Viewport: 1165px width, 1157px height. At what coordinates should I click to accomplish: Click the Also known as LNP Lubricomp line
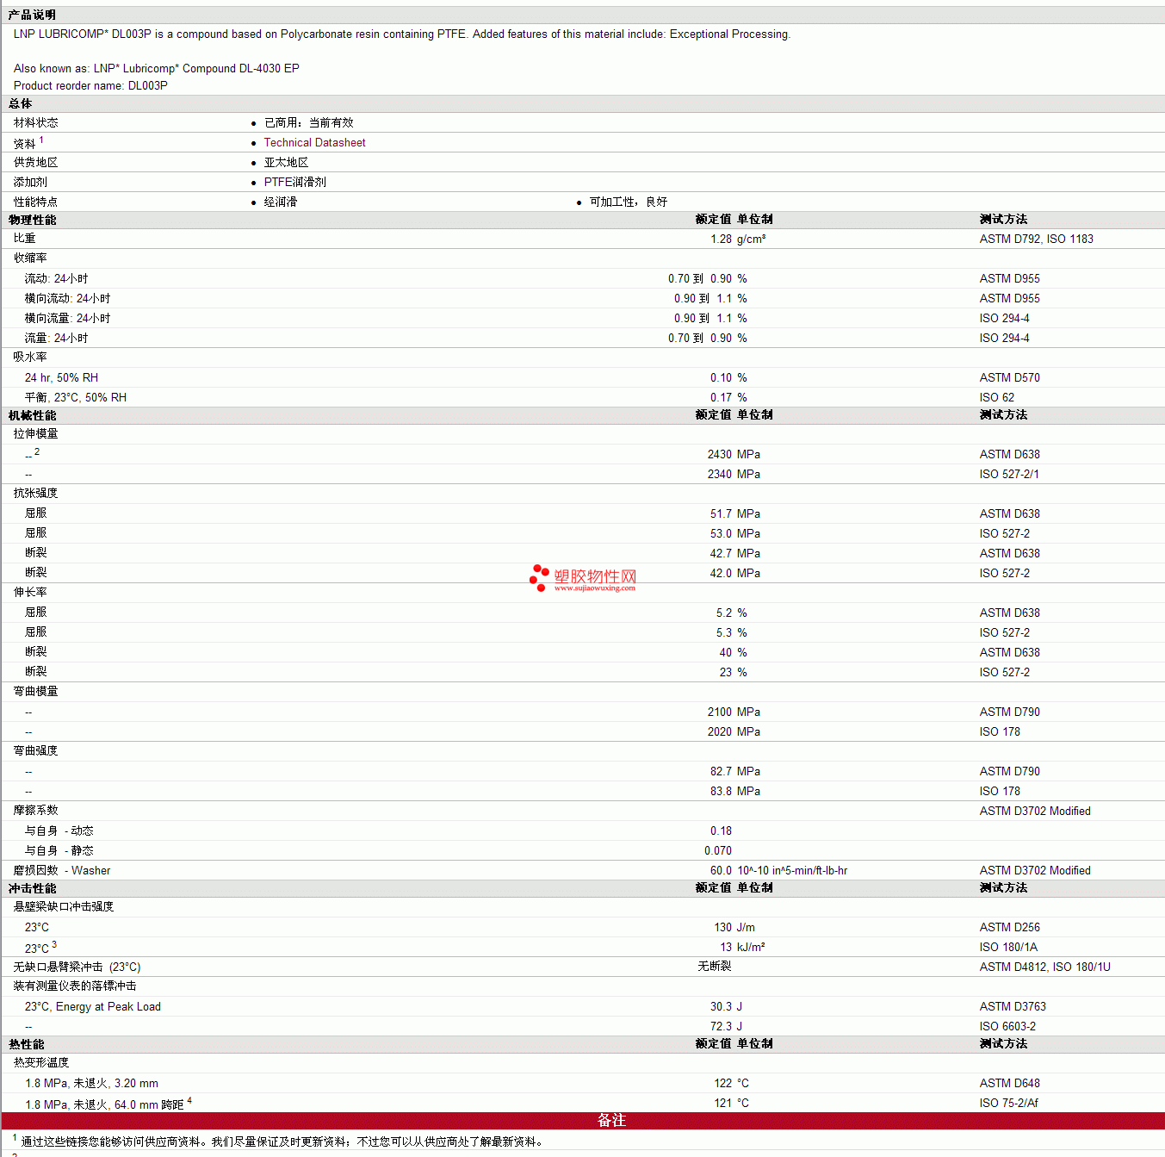pyautogui.click(x=156, y=69)
